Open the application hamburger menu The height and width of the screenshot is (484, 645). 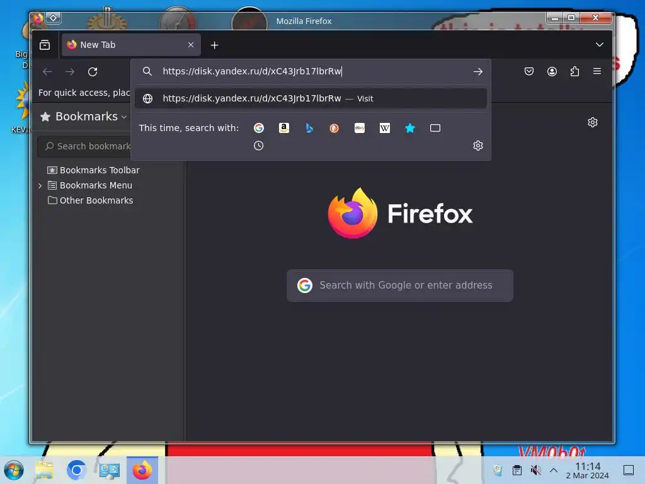coord(597,71)
